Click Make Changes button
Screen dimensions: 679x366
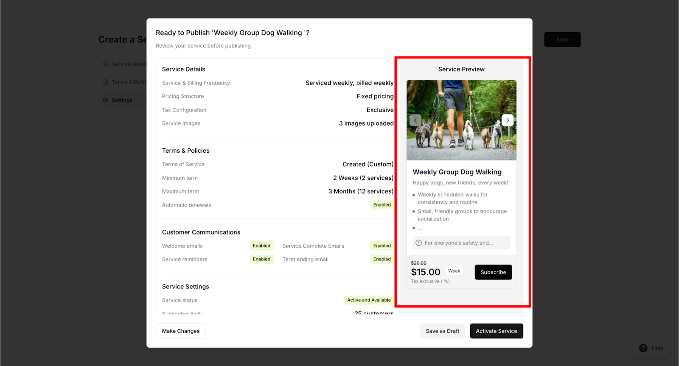(181, 331)
